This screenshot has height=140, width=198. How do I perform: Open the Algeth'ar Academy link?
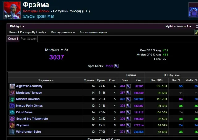coord(29,86)
